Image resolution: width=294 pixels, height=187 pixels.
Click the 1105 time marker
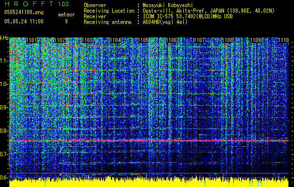[x=144, y=41]
